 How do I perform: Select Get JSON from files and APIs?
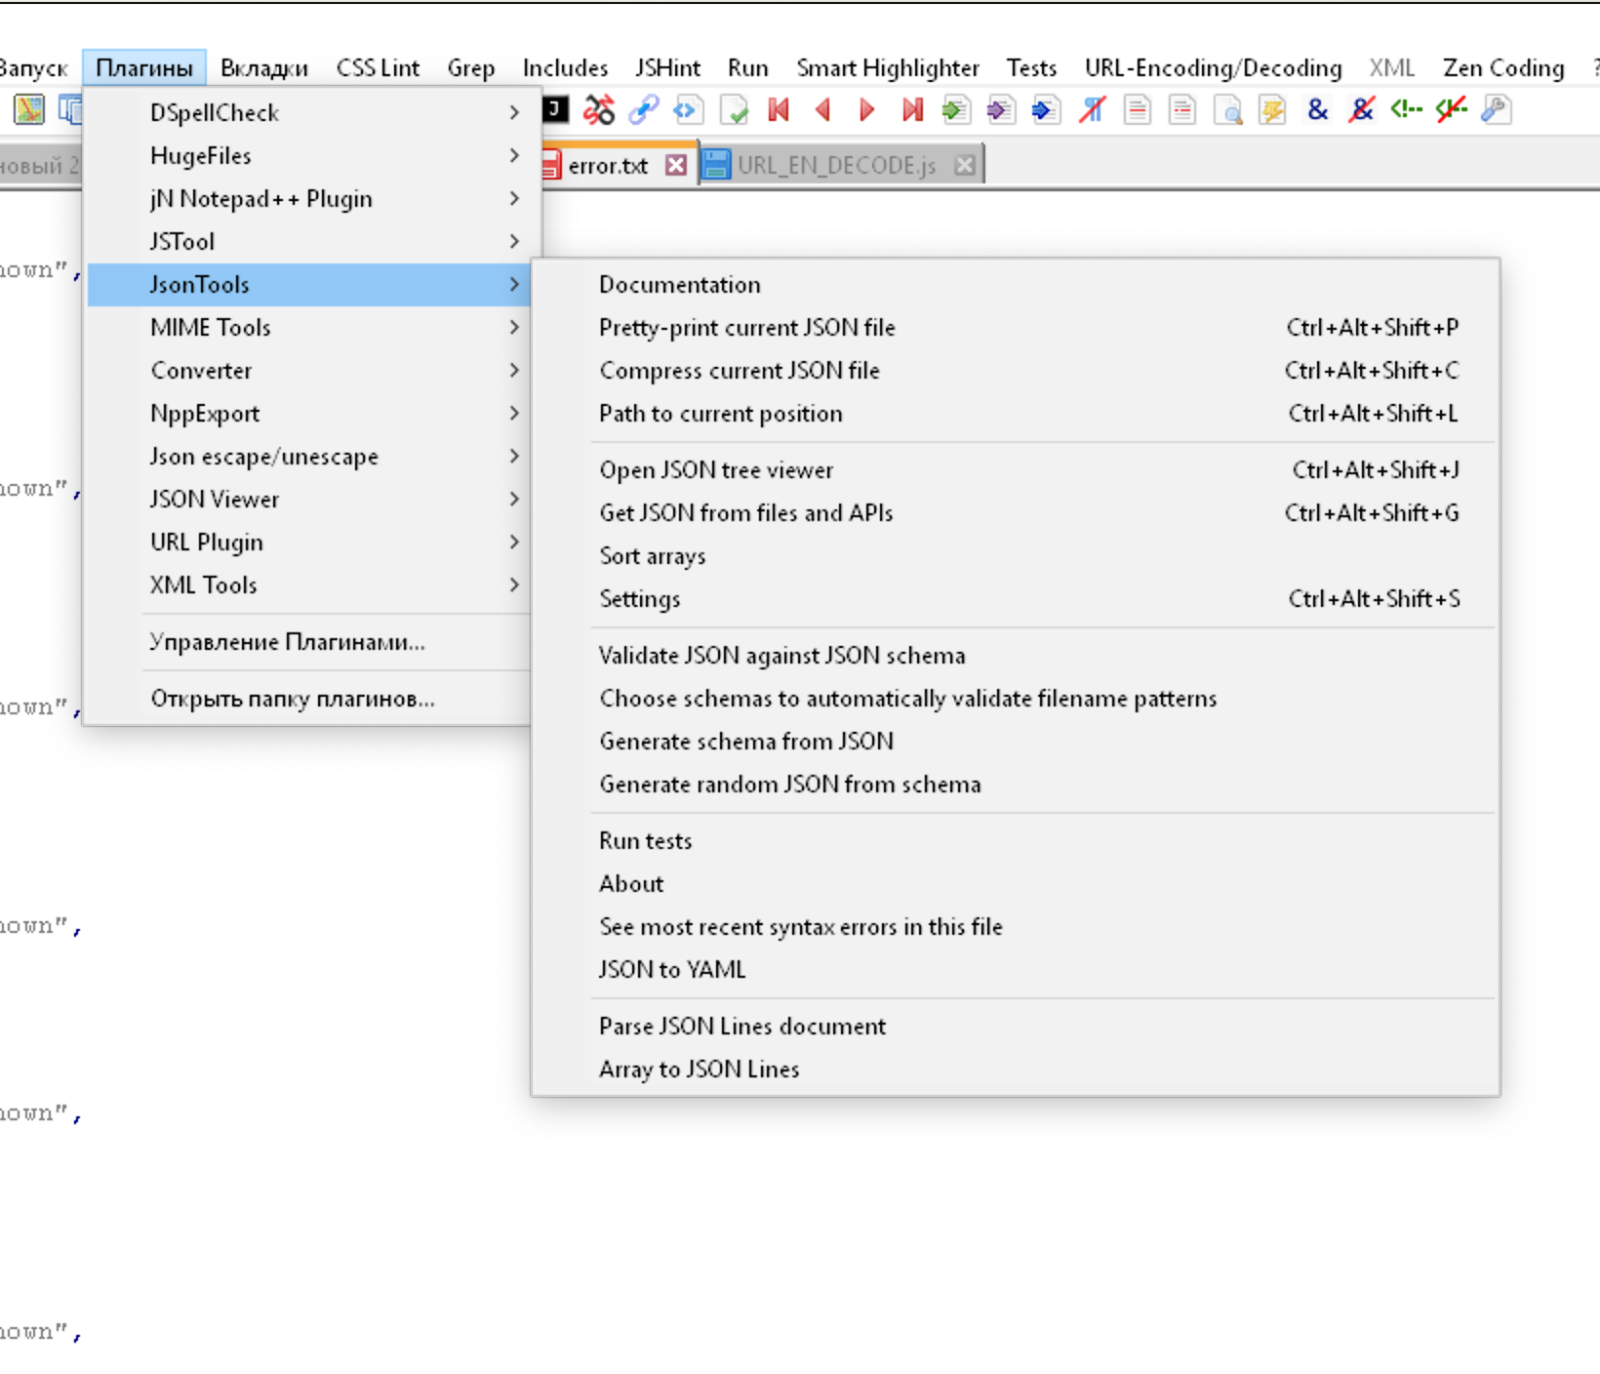pyautogui.click(x=1015, y=513)
